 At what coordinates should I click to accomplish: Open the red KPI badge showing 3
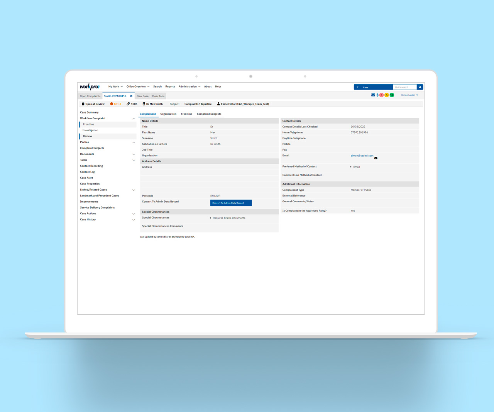tap(381, 95)
